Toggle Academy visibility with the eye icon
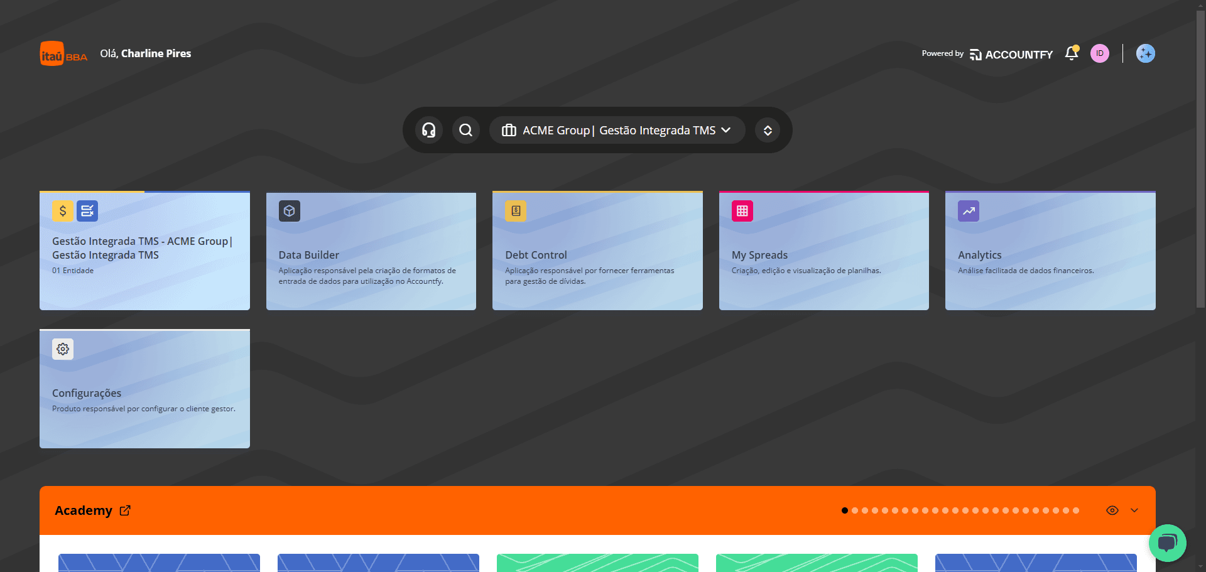This screenshot has width=1206, height=572. pyautogui.click(x=1112, y=510)
